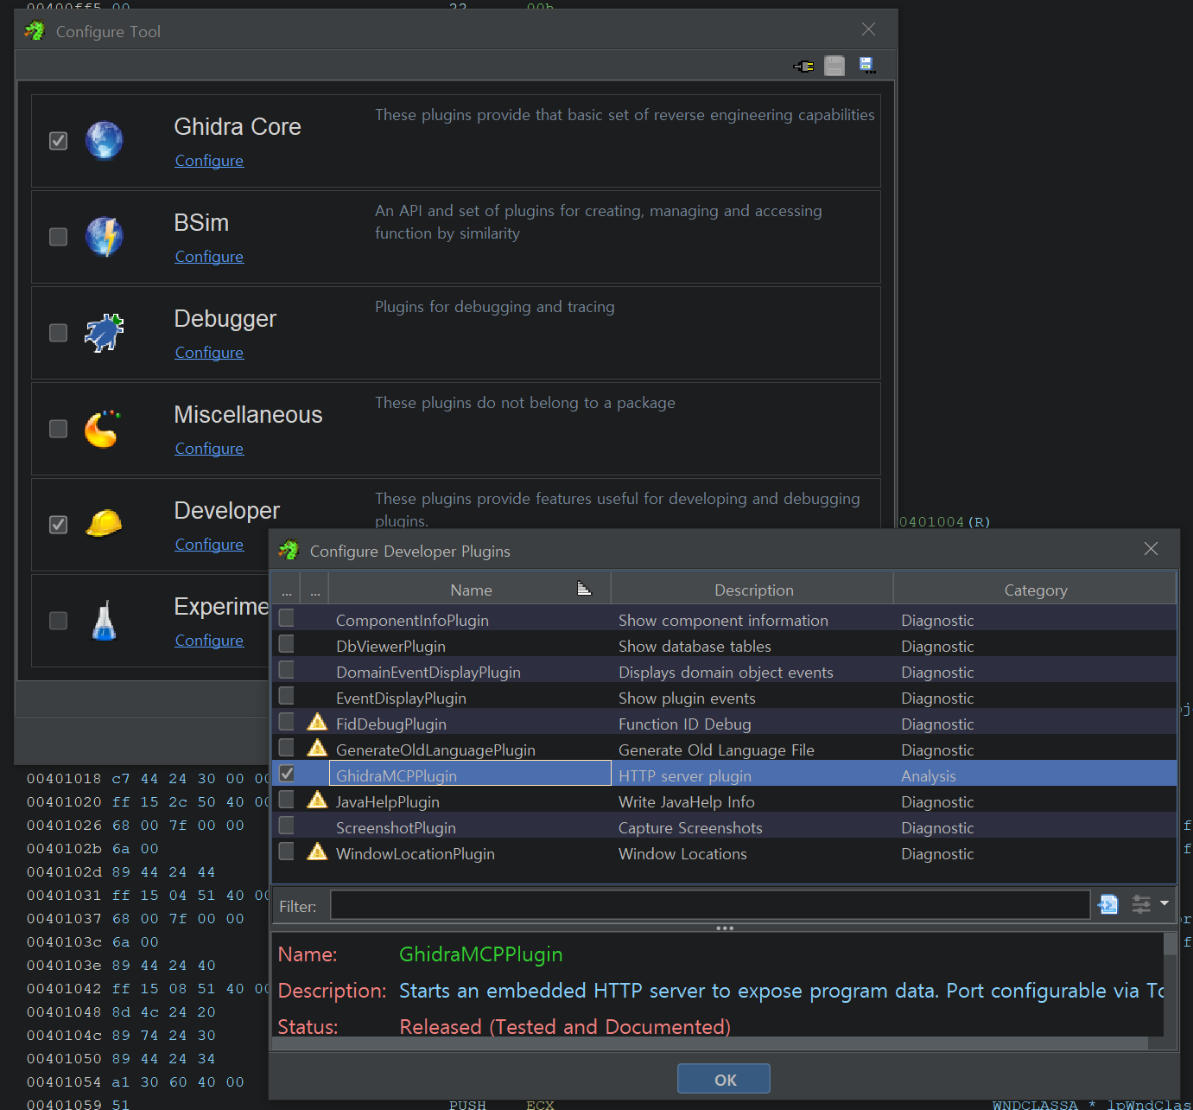Uncheck the Developer package checkbox
This screenshot has width=1193, height=1110.
[x=58, y=524]
